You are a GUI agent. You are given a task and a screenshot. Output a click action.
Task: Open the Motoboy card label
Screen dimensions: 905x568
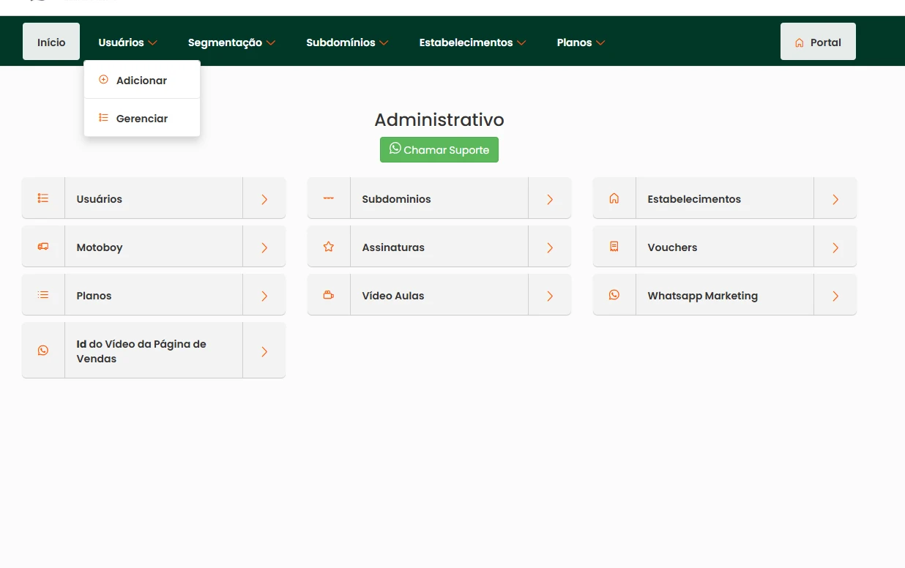[100, 247]
